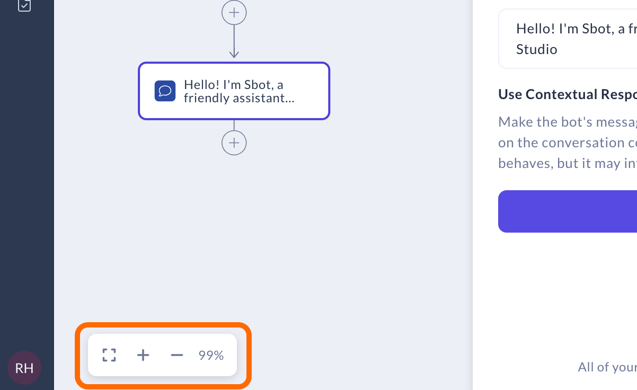This screenshot has height=390, width=637.
Task: Click the 99% zoom level indicator
Action: tap(211, 355)
